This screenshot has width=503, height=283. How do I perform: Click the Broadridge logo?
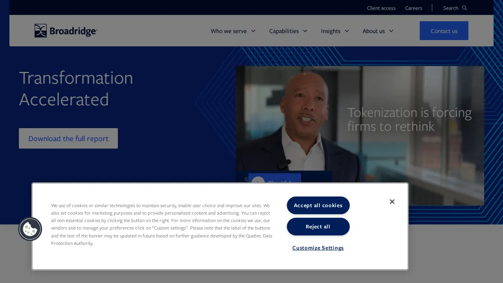pos(66,31)
